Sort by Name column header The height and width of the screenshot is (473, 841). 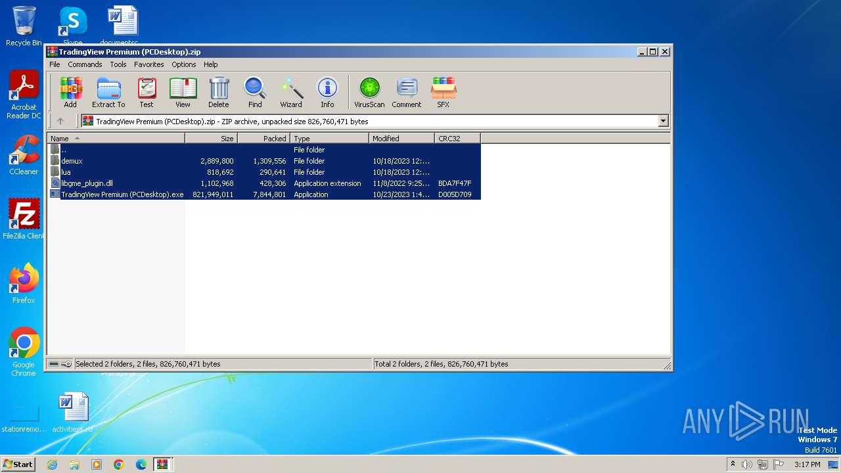click(x=116, y=138)
